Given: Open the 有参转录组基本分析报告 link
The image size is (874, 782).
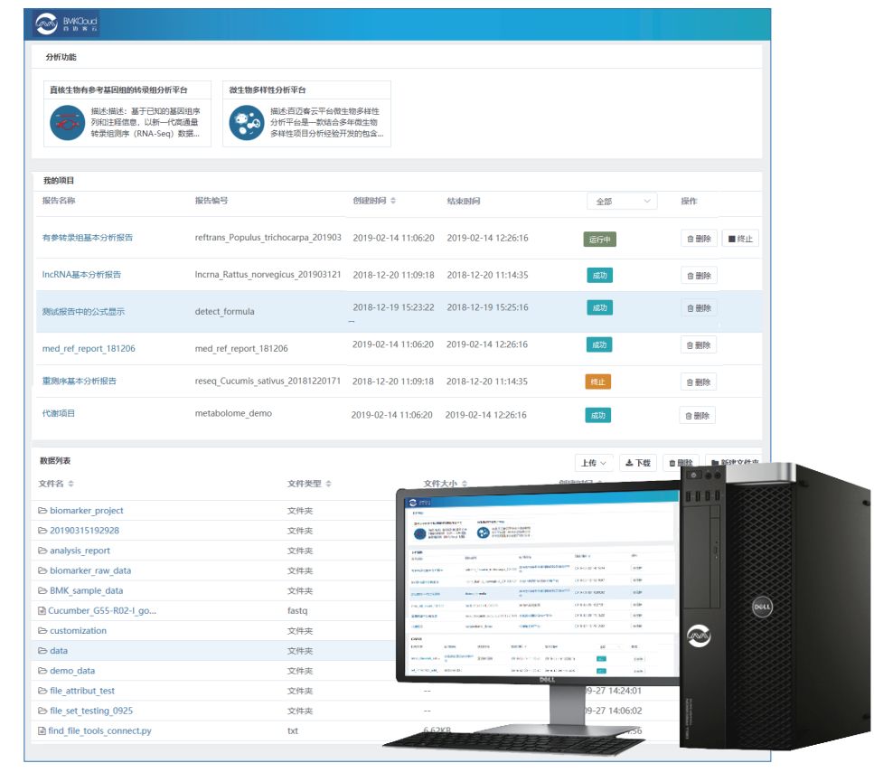Looking at the screenshot, I should pyautogui.click(x=88, y=238).
